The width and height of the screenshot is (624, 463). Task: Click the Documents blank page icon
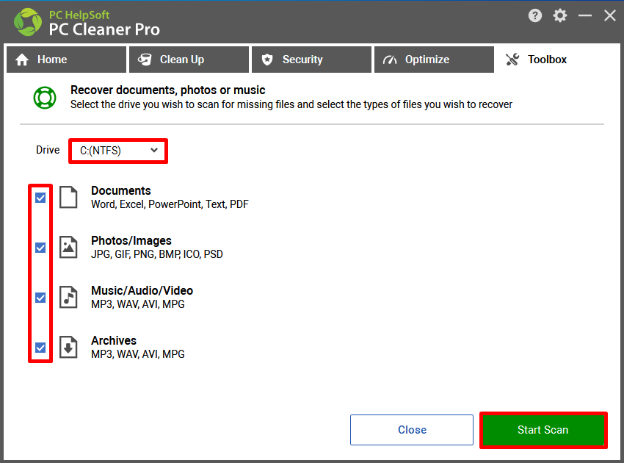click(68, 197)
